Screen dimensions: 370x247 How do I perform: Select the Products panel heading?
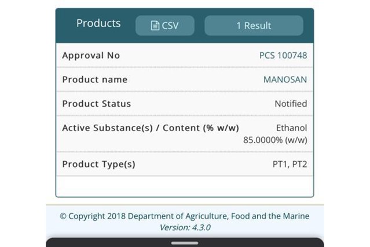98,23
